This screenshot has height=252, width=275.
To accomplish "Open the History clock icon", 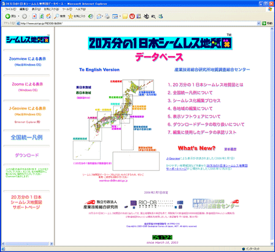I will click(91, 17).
